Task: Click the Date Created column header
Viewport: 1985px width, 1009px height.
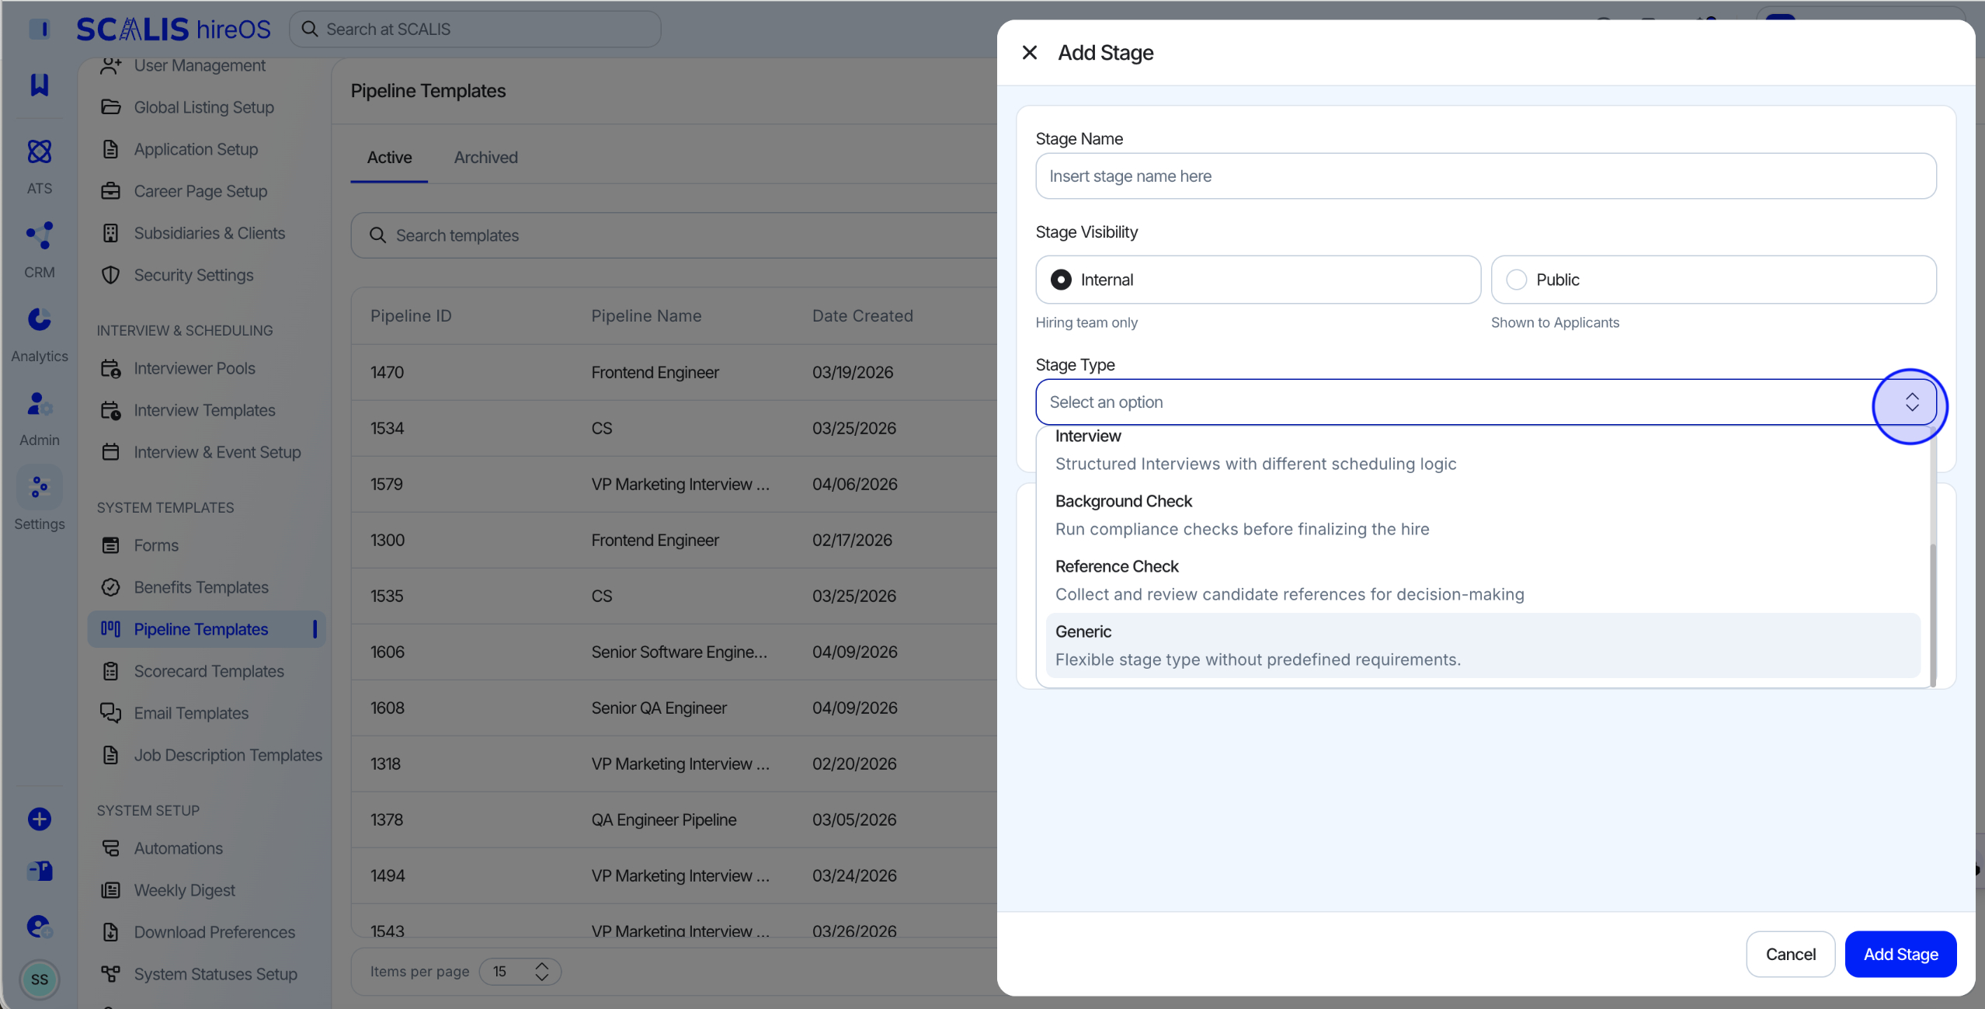Action: tap(862, 316)
